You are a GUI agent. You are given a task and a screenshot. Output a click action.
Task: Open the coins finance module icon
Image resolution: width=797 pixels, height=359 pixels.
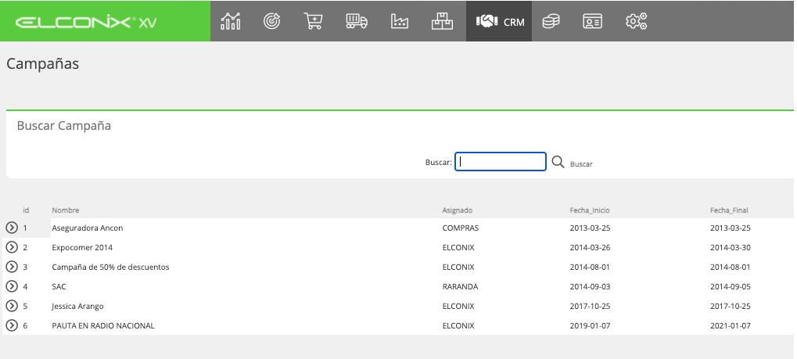(x=551, y=21)
